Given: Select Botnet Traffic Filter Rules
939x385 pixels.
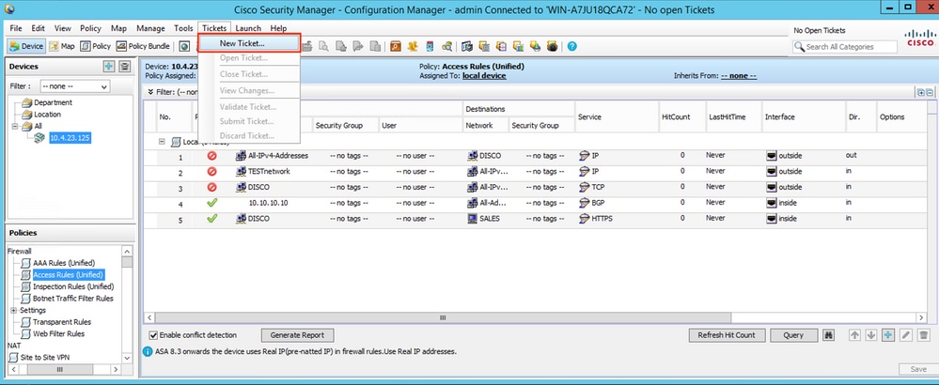Looking at the screenshot, I should tap(73, 299).
